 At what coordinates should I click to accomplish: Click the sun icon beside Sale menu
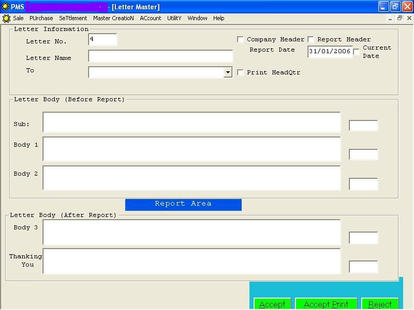[6, 18]
